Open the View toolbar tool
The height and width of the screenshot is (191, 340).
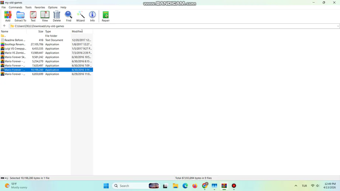(45, 16)
